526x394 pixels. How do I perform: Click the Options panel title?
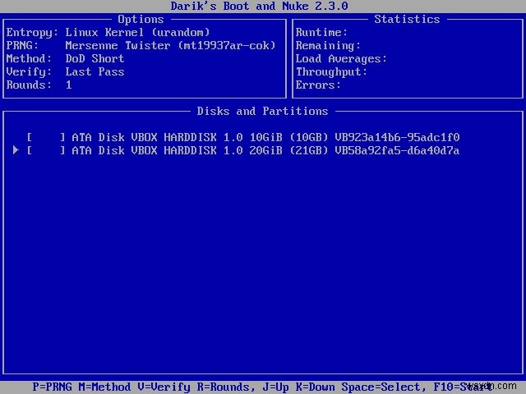[x=141, y=20]
